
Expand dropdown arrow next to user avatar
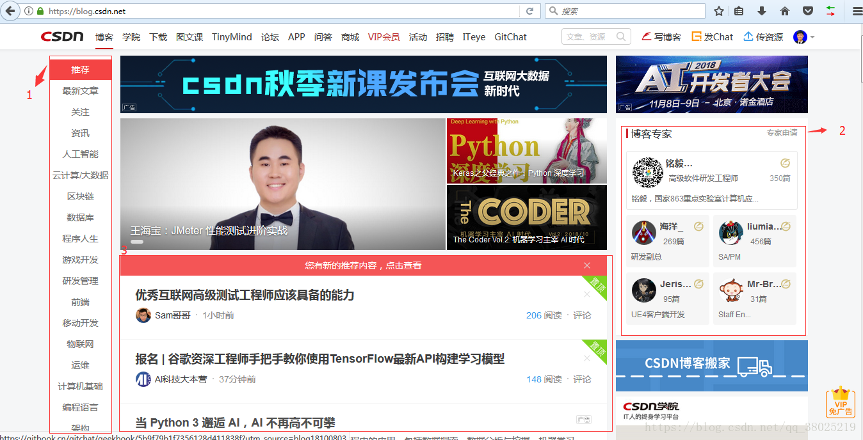click(x=812, y=38)
